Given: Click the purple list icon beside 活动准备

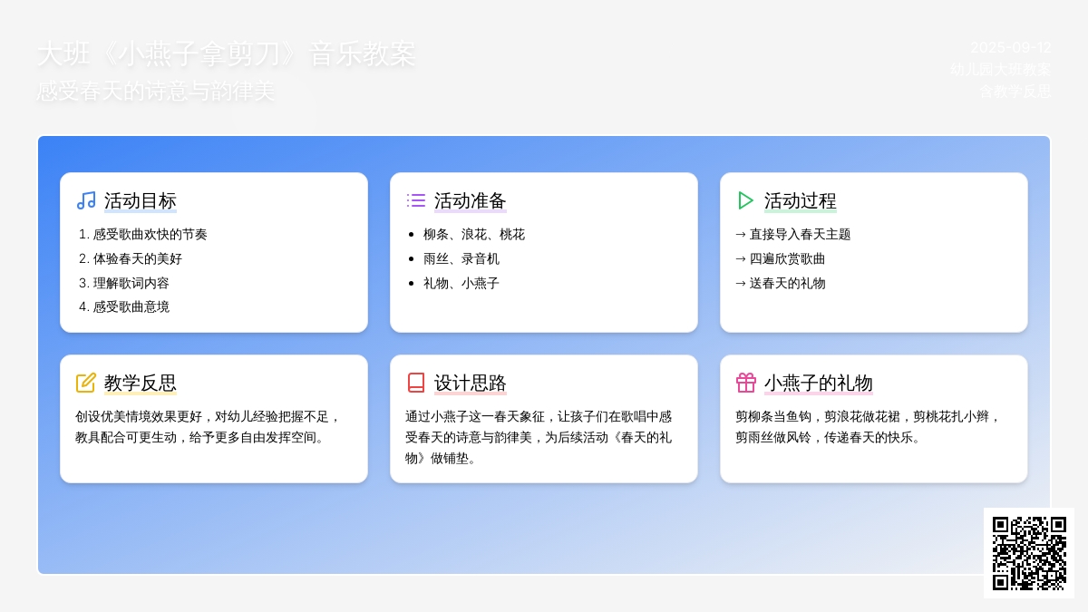Looking at the screenshot, I should 416,200.
